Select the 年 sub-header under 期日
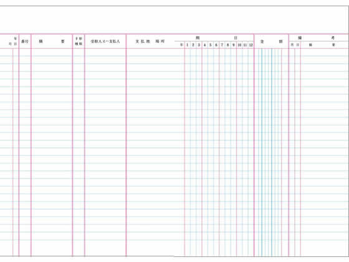 (181, 45)
